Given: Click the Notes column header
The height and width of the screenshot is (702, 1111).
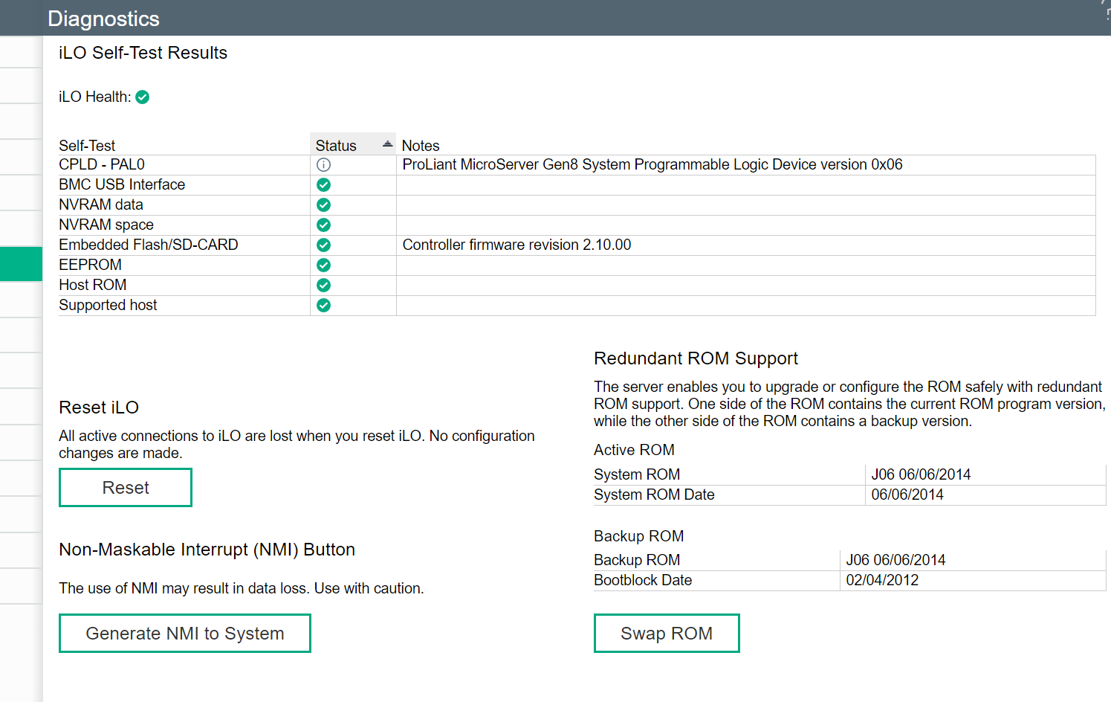Looking at the screenshot, I should 421,146.
